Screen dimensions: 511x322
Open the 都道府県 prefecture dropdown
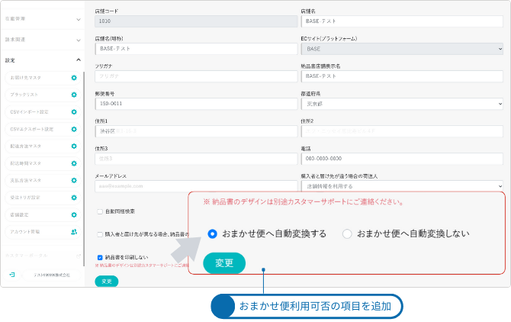coord(402,103)
